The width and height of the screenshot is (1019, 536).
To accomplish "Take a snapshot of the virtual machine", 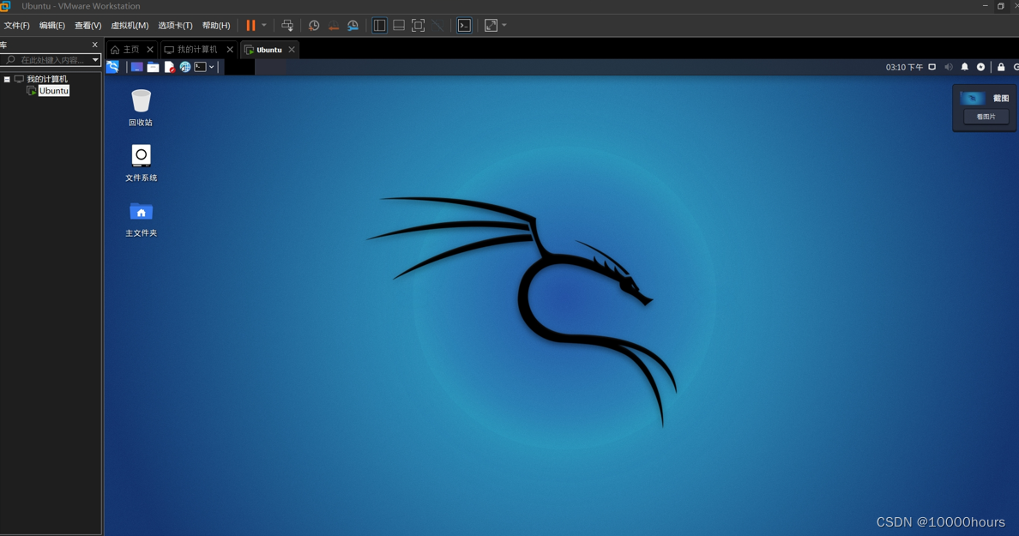I will [314, 26].
